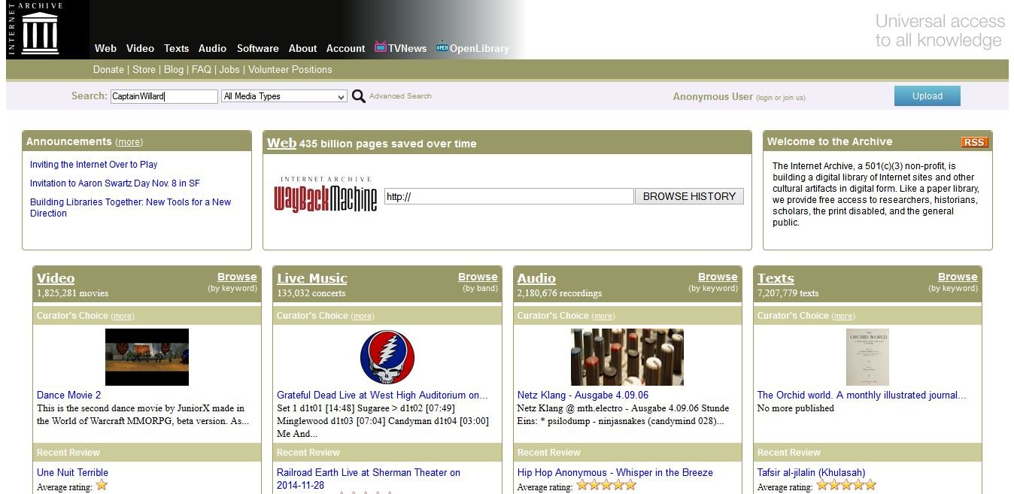
Task: Open the TVNews television icon
Action: (381, 47)
